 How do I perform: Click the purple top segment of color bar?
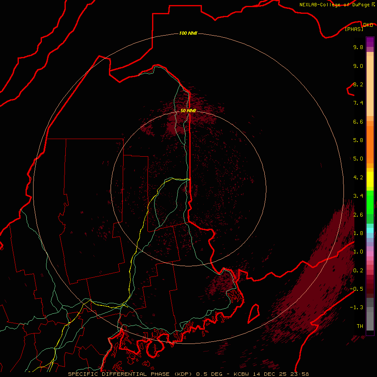tap(370, 42)
